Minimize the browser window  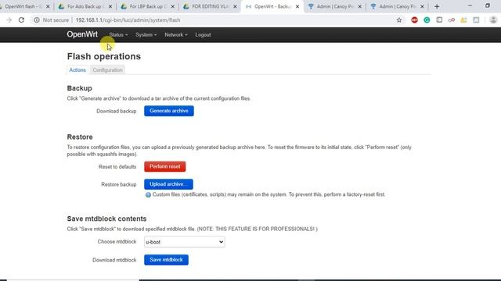click(x=470, y=5)
